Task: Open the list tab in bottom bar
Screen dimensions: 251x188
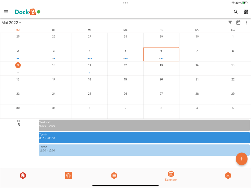Action: [114, 175]
